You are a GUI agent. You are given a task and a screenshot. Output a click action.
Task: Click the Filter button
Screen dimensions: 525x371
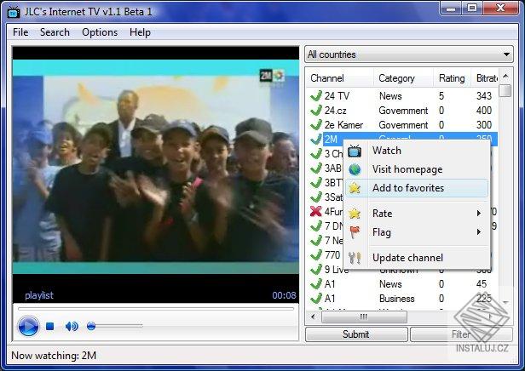click(x=461, y=334)
